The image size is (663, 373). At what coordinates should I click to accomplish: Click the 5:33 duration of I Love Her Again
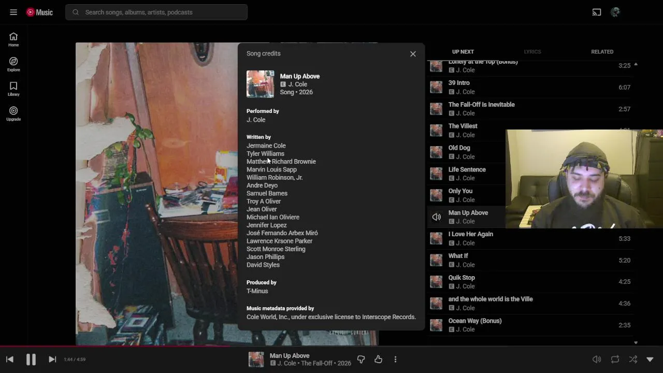click(624, 239)
